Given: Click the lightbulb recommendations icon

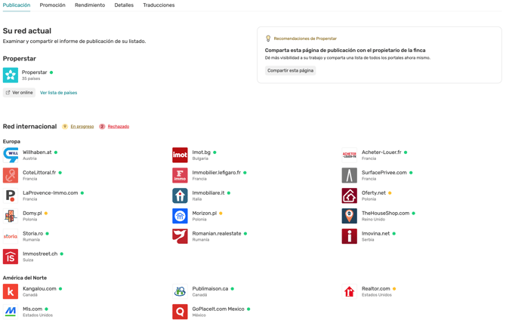Looking at the screenshot, I should click(x=268, y=38).
